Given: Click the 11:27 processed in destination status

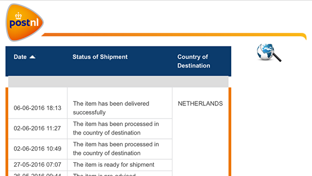Looking at the screenshot, I should [116, 128].
